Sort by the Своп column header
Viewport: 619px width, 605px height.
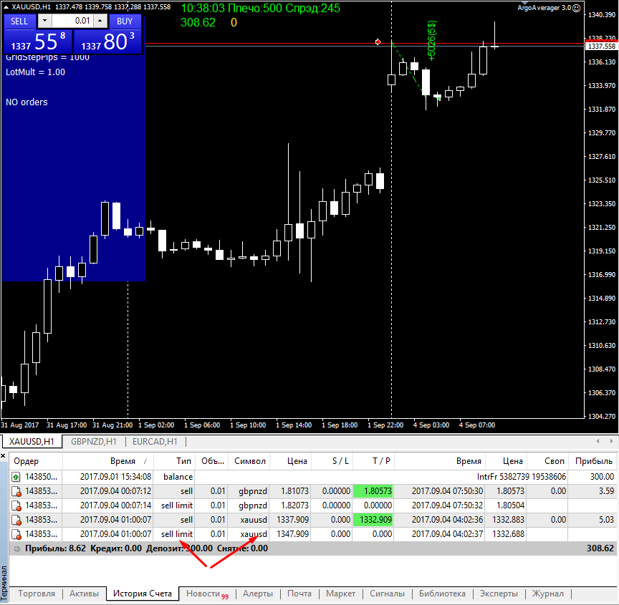tap(548, 461)
